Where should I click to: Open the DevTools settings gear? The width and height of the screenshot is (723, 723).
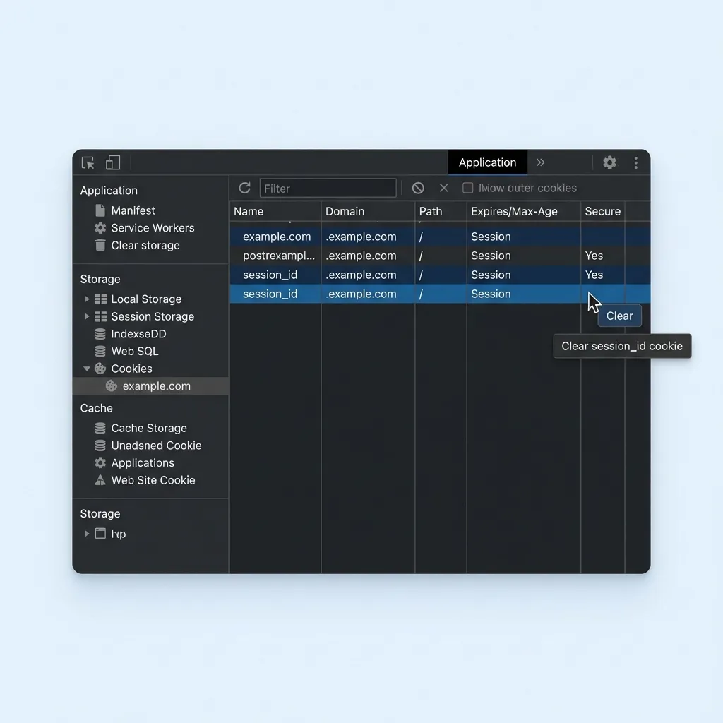609,162
